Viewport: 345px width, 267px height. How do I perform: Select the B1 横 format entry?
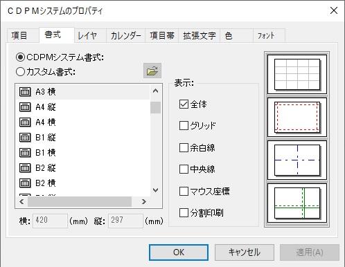[83, 153]
